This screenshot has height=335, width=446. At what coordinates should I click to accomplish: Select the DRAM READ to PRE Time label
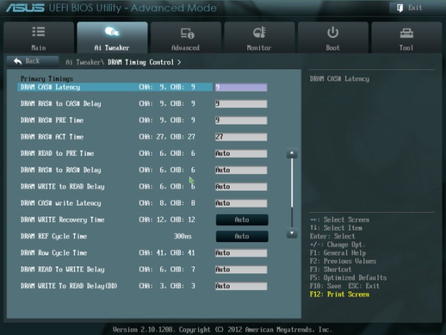(x=57, y=154)
